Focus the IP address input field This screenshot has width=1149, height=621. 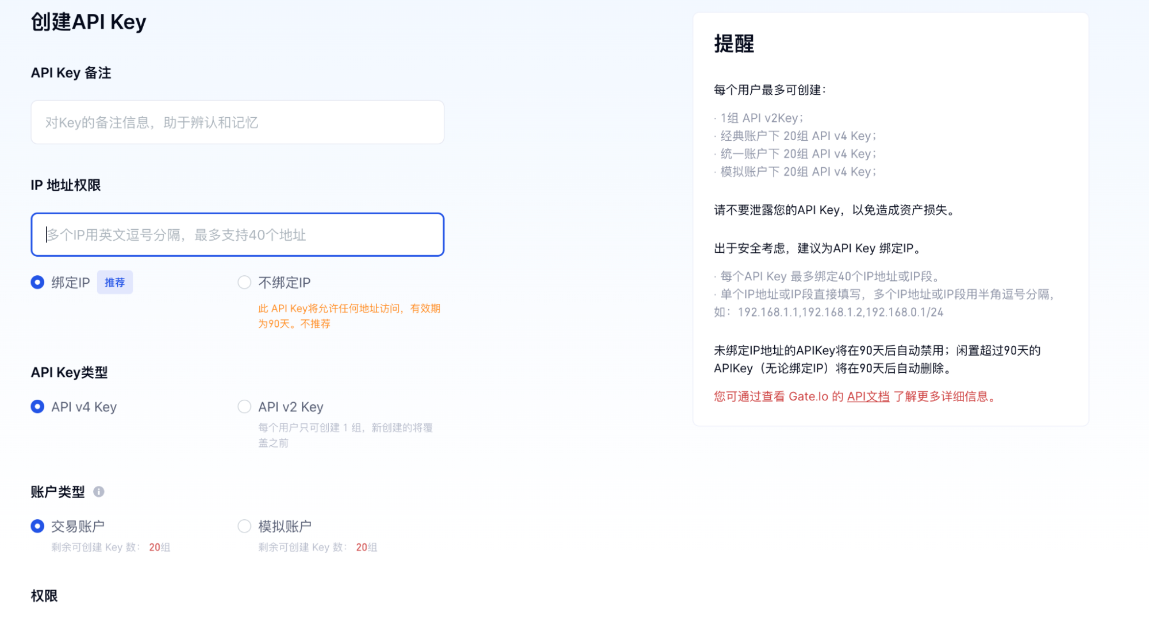tap(237, 234)
